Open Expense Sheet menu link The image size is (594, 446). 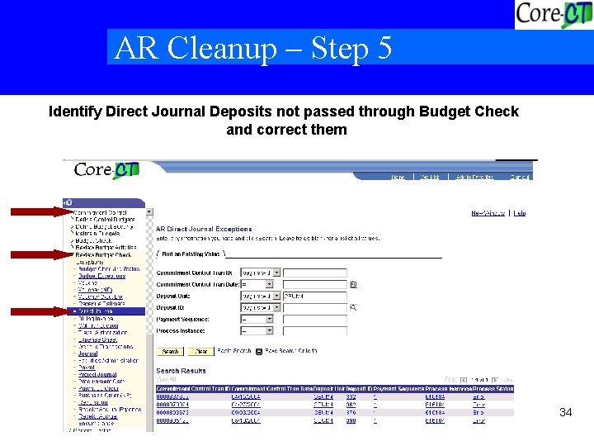[97, 339]
